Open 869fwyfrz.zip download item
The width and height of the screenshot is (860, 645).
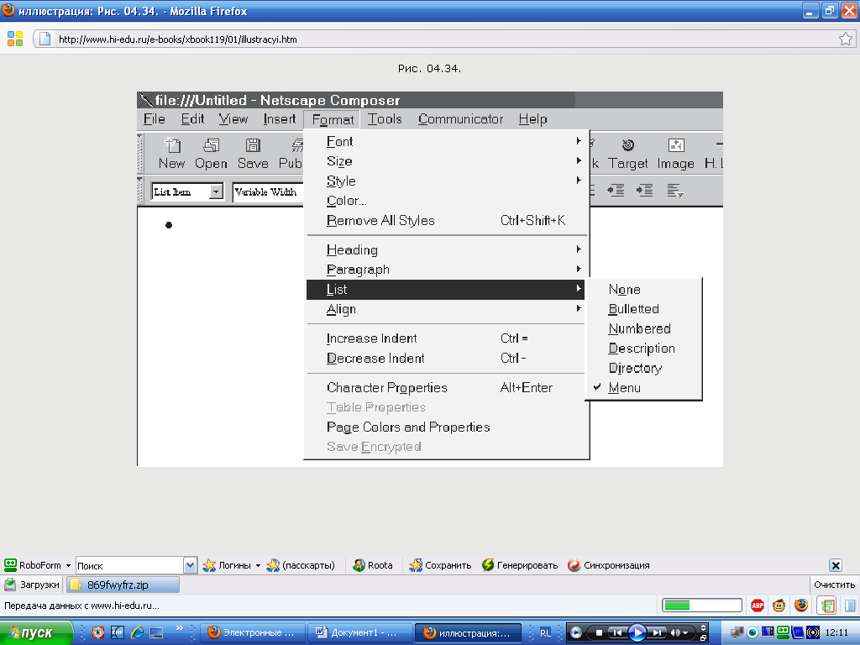click(123, 585)
